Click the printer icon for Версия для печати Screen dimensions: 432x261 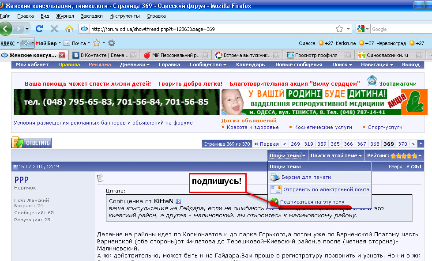tap(275, 177)
